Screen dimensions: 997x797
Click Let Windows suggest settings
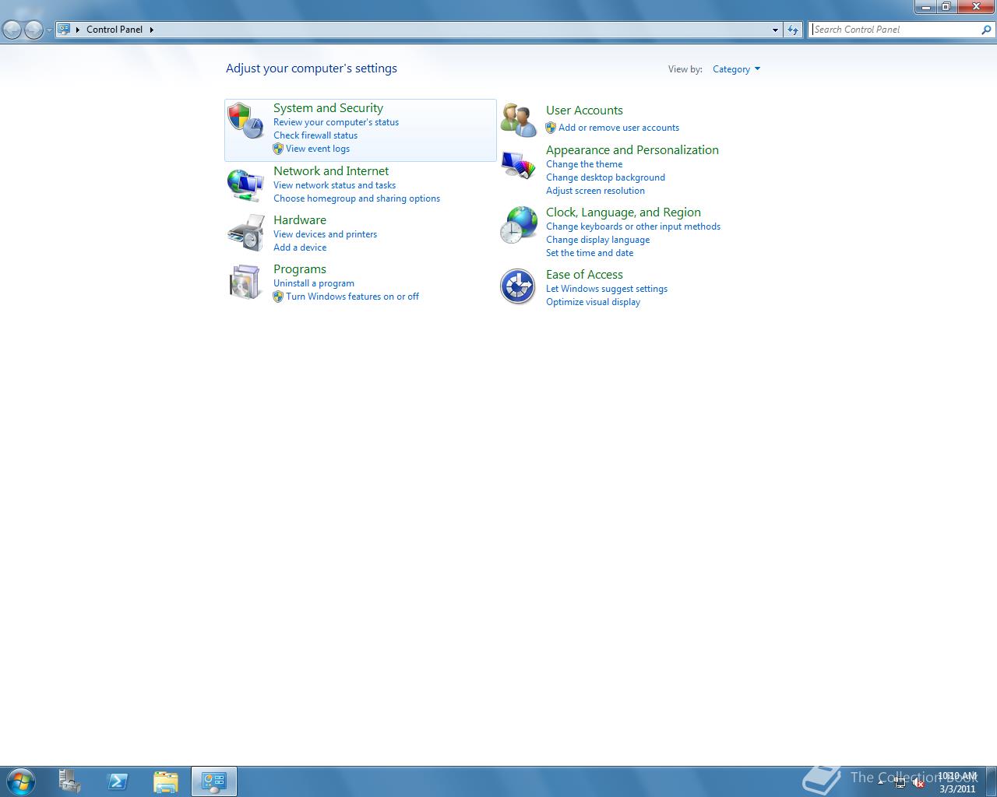point(607,289)
